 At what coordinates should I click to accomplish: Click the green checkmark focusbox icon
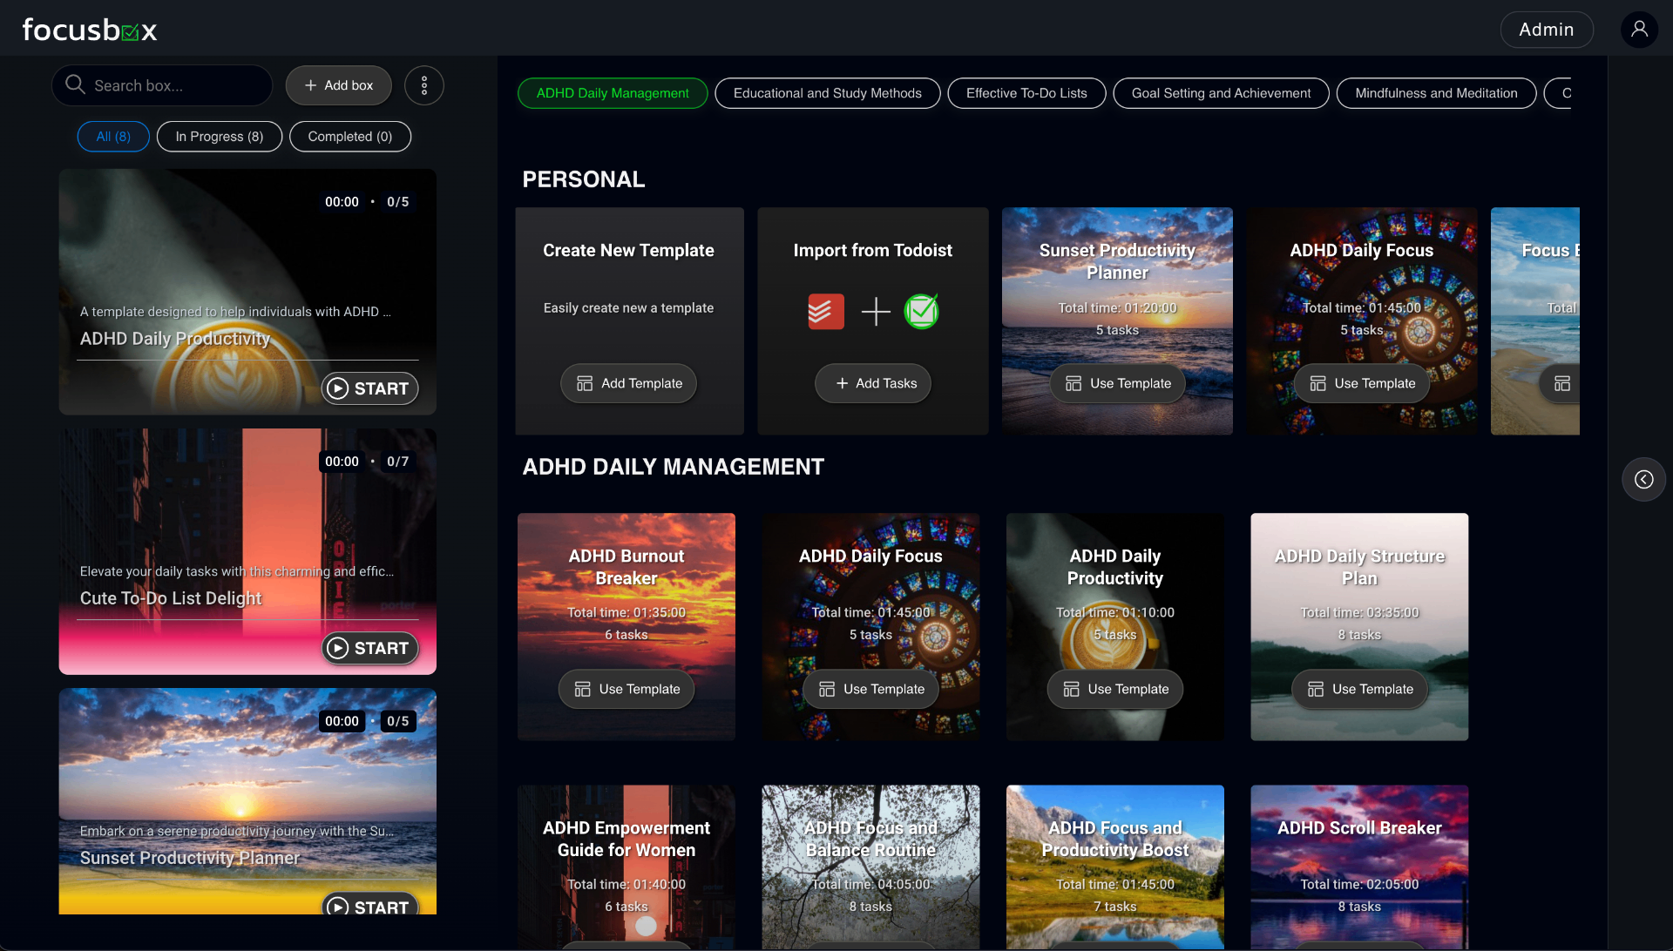921,311
